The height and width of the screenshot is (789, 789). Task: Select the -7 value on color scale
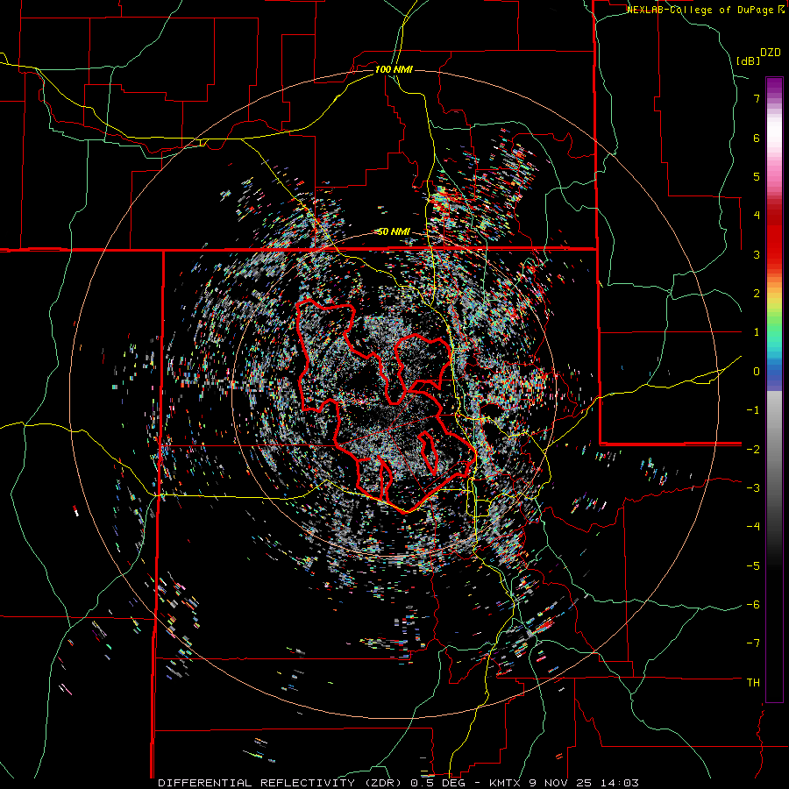(x=753, y=643)
